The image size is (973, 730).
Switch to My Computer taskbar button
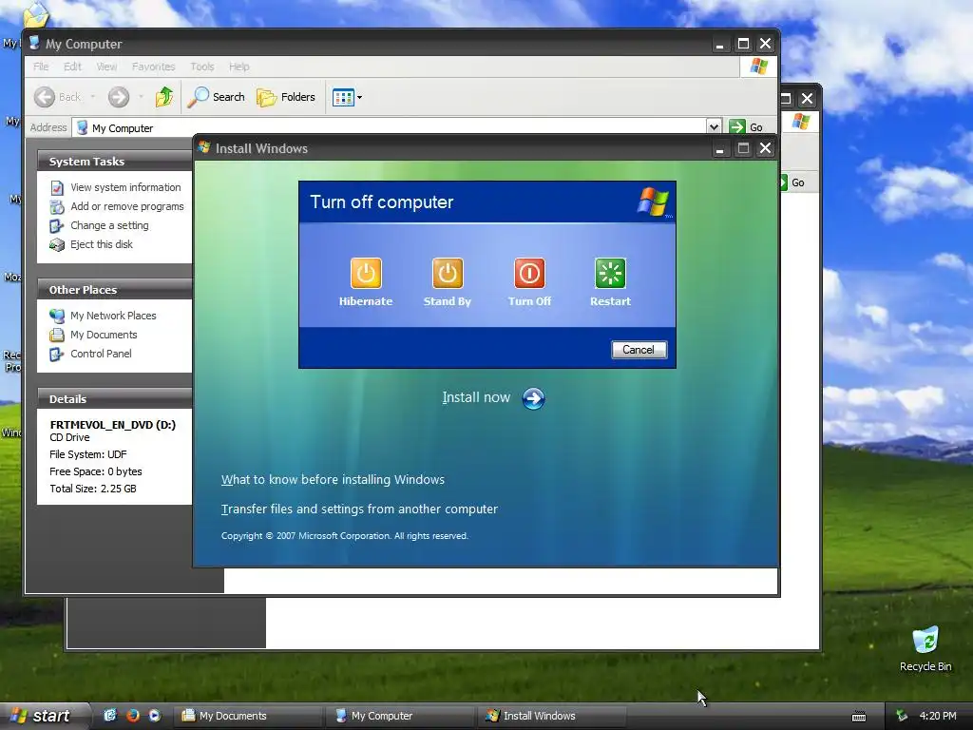[x=401, y=716]
